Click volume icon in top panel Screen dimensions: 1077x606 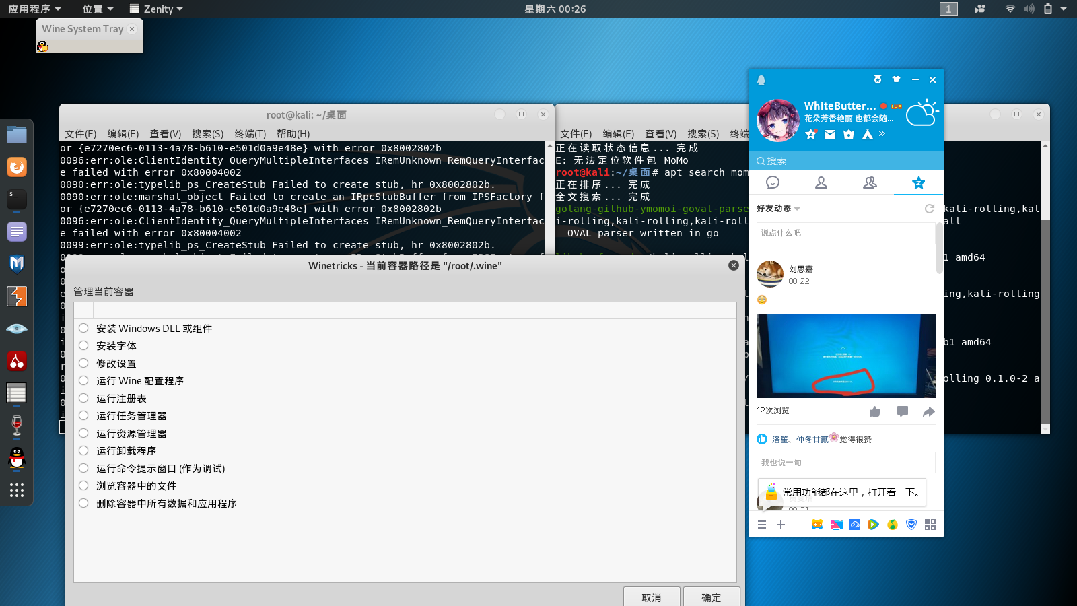[x=1029, y=9]
